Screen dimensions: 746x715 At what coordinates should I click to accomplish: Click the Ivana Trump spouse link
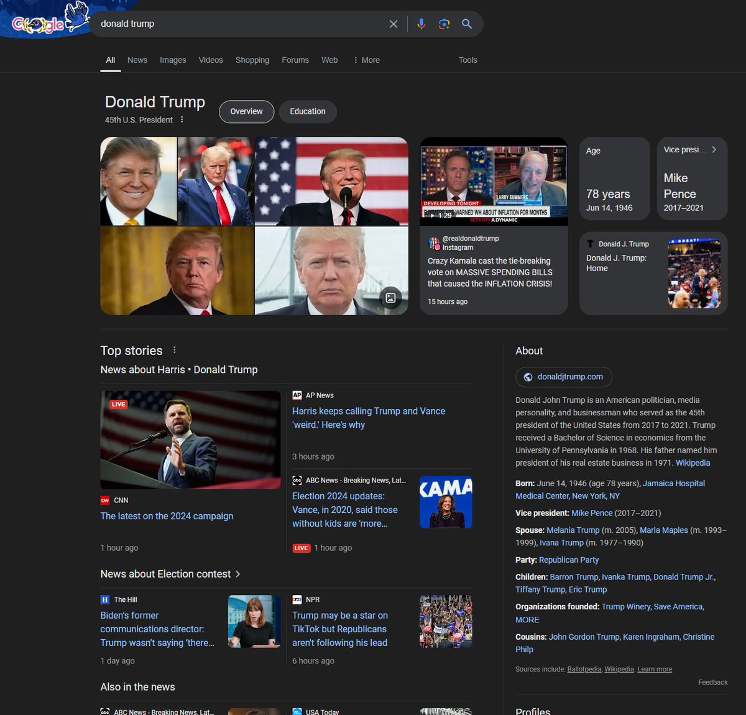561,542
